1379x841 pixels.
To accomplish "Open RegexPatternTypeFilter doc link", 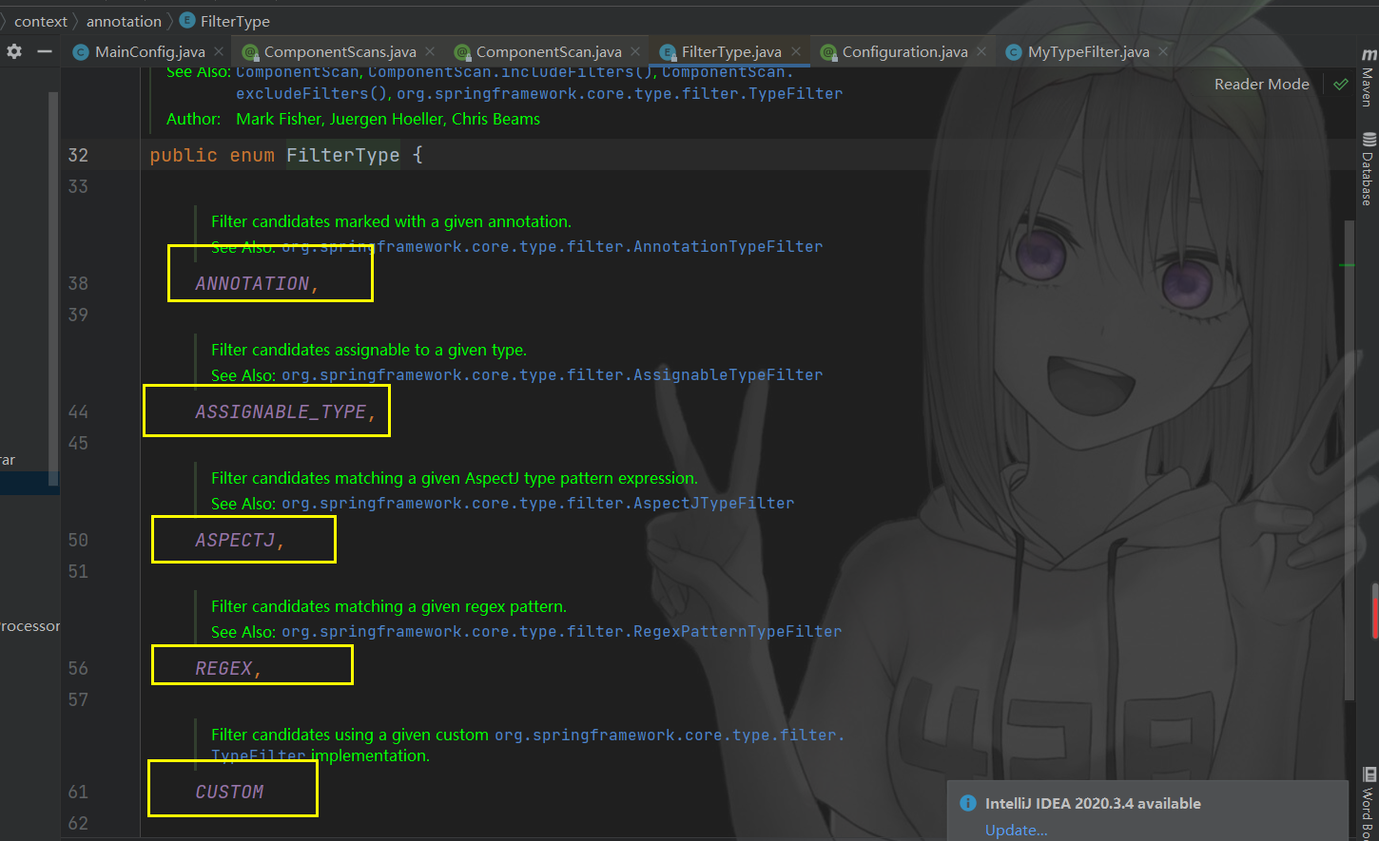I will [x=562, y=631].
